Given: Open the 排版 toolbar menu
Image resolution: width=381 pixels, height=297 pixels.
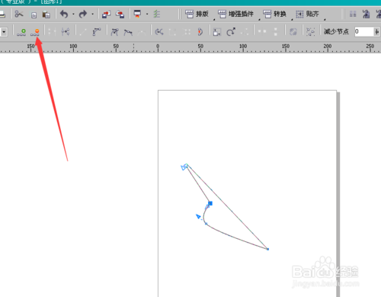Looking at the screenshot, I should 197,14.
